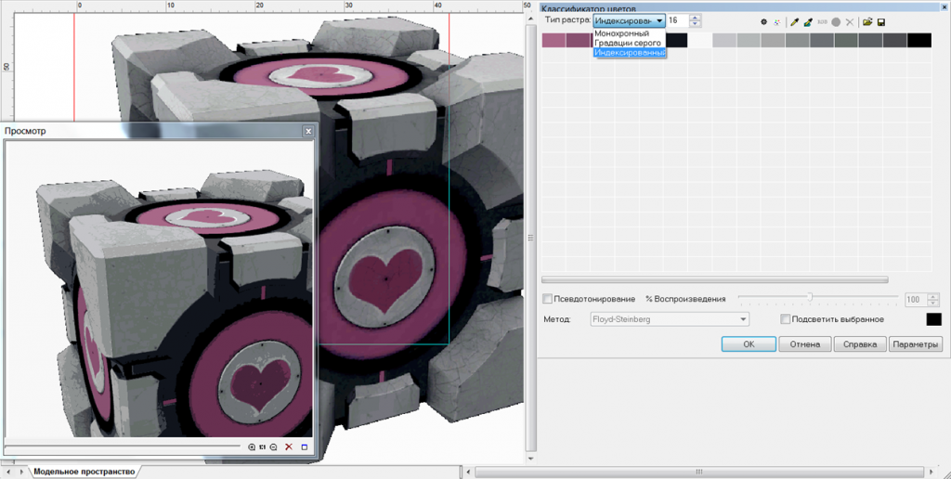Click the Классификатор цветов panel title

tap(588, 7)
